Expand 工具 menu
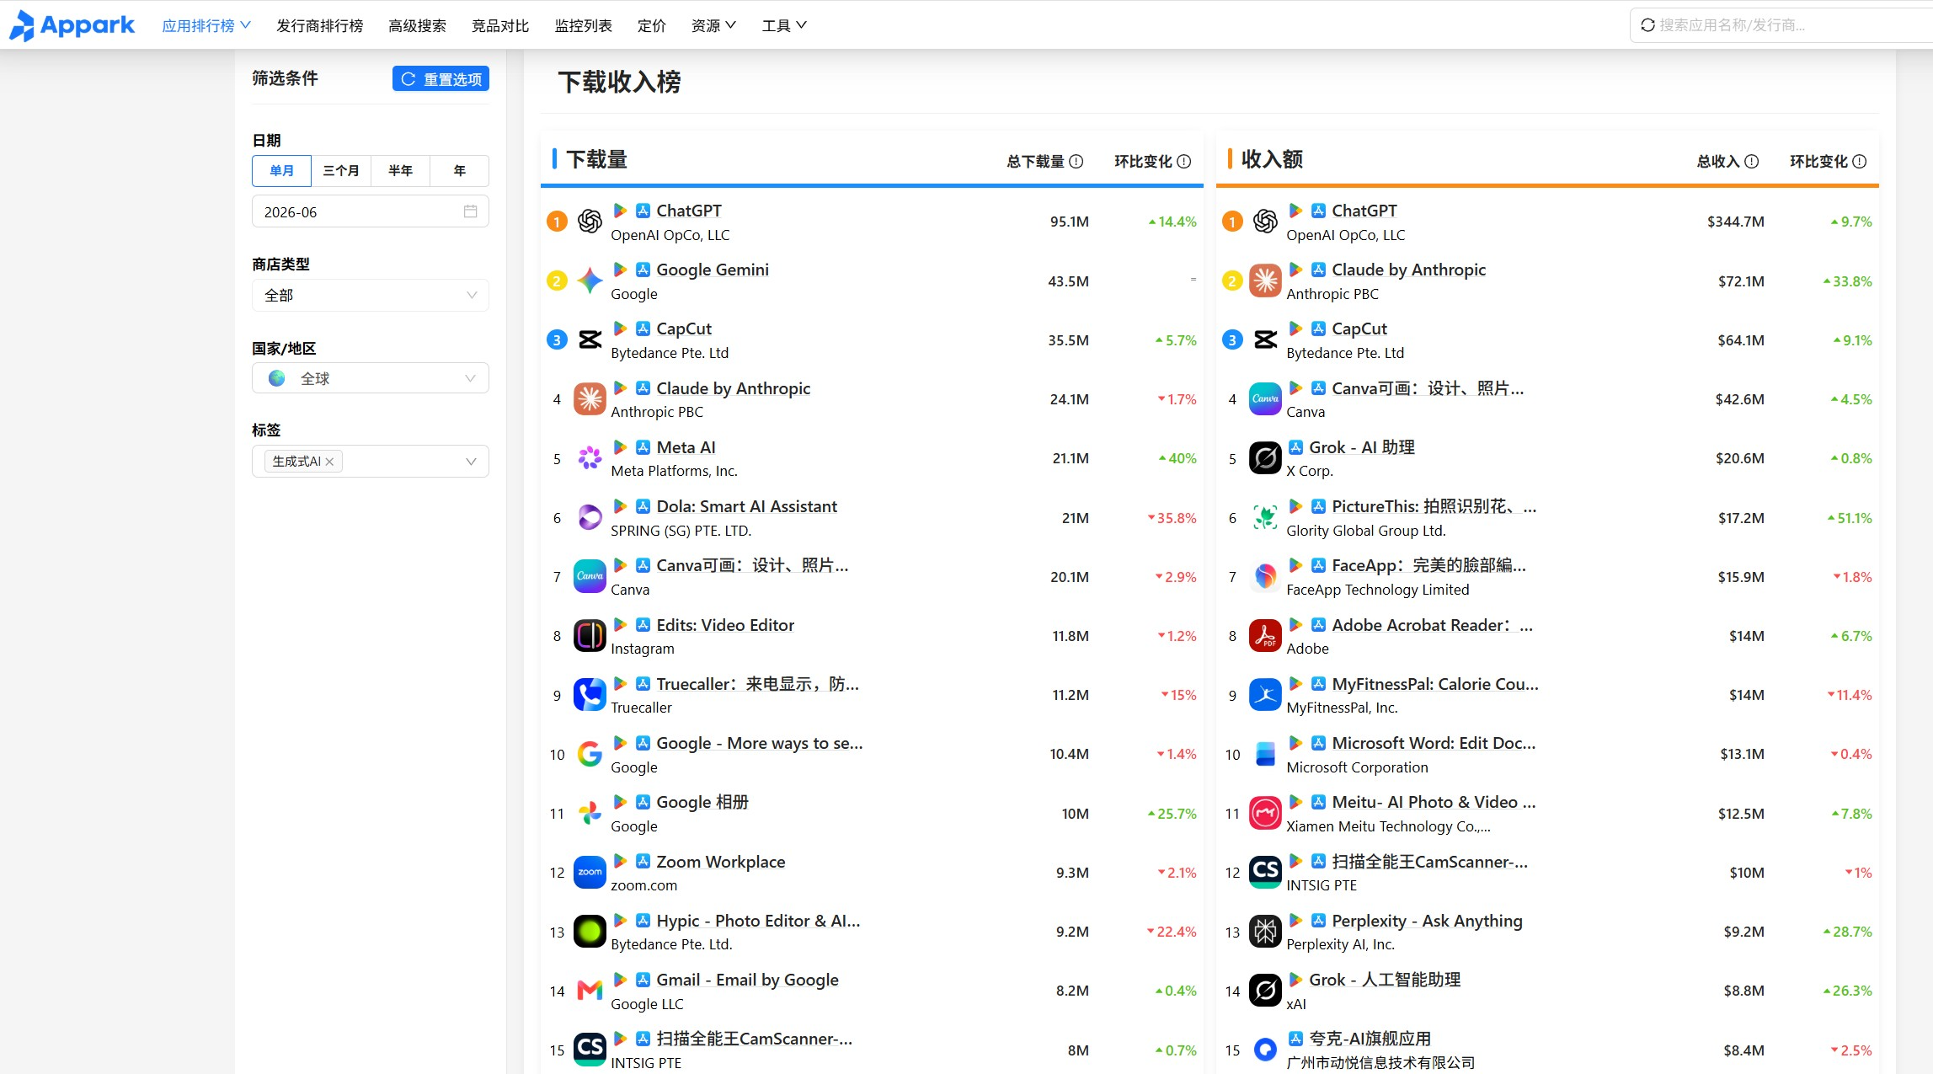1933x1074 pixels. coord(784,25)
